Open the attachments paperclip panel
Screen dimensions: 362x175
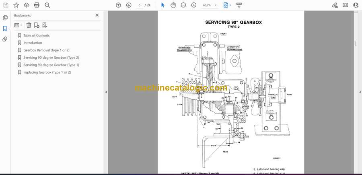[5, 39]
